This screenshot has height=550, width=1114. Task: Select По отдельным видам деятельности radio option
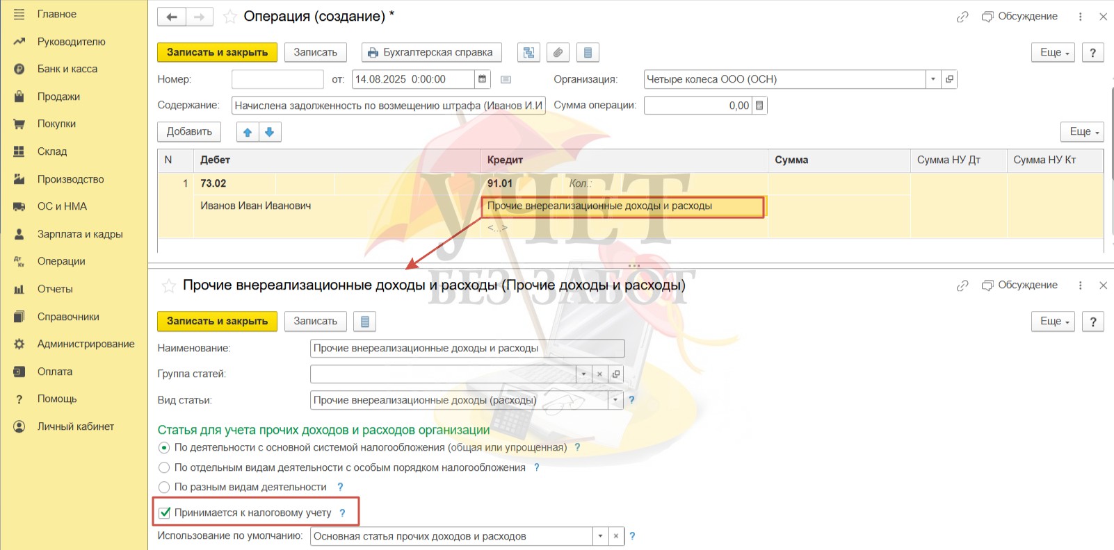click(x=164, y=467)
